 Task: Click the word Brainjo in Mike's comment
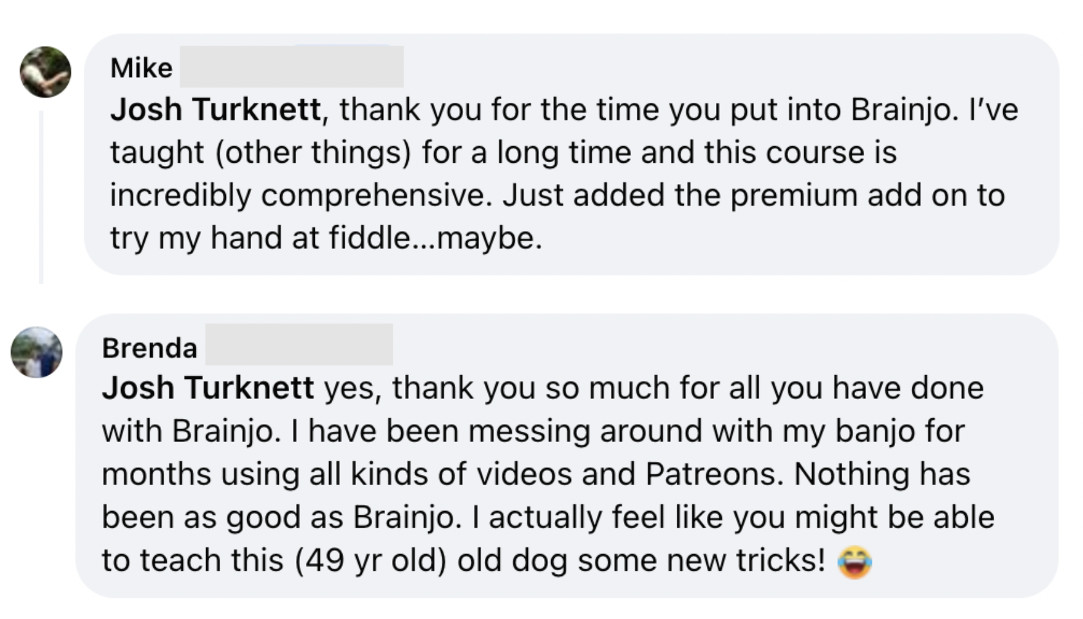point(900,109)
